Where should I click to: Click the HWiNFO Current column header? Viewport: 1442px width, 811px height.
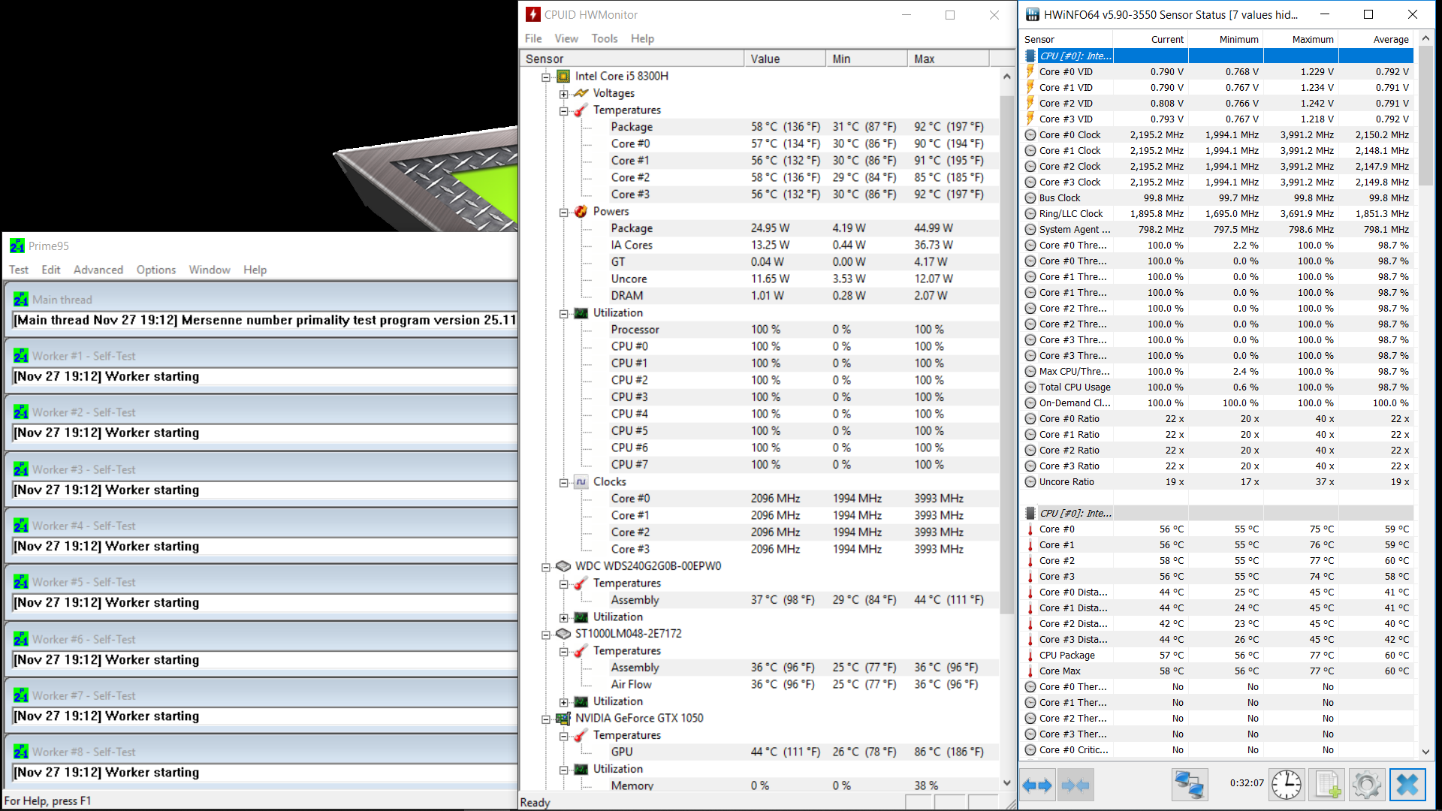(1151, 39)
